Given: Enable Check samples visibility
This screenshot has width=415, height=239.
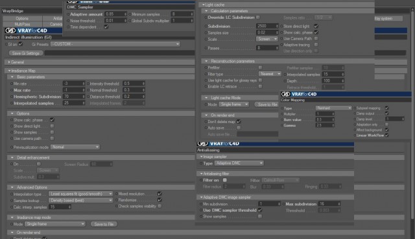Looking at the screenshot, I should tap(160, 206).
